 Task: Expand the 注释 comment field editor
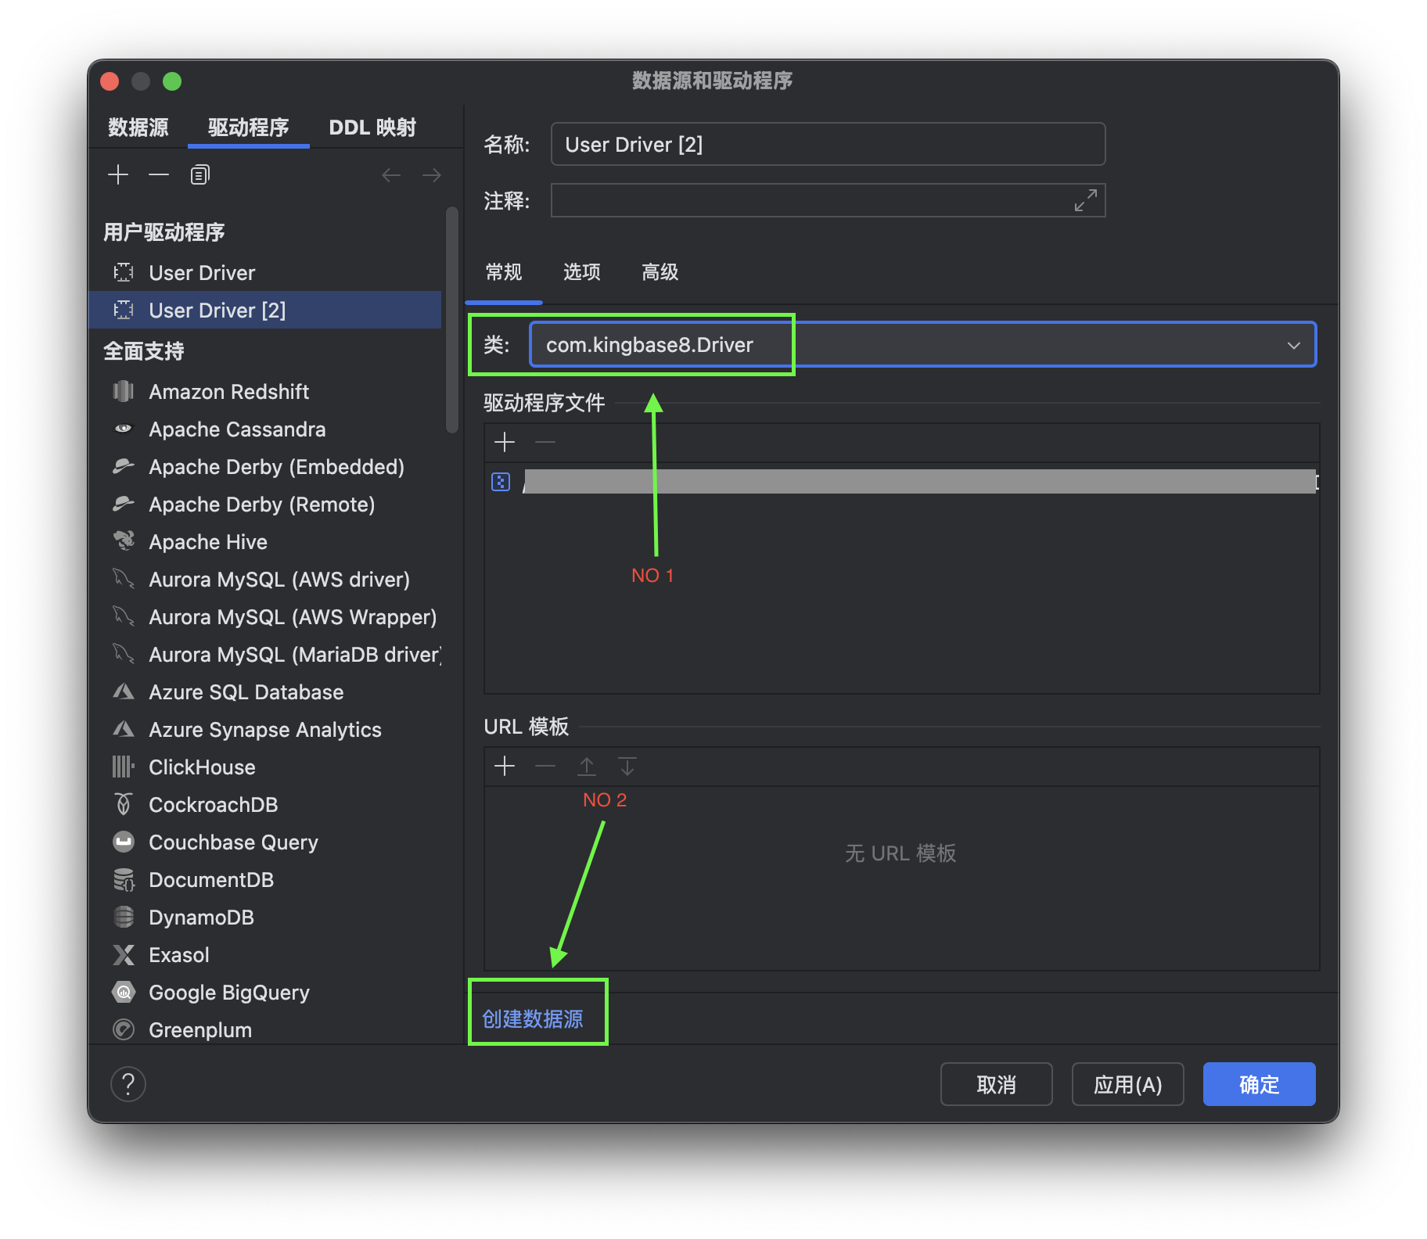[x=1085, y=200]
